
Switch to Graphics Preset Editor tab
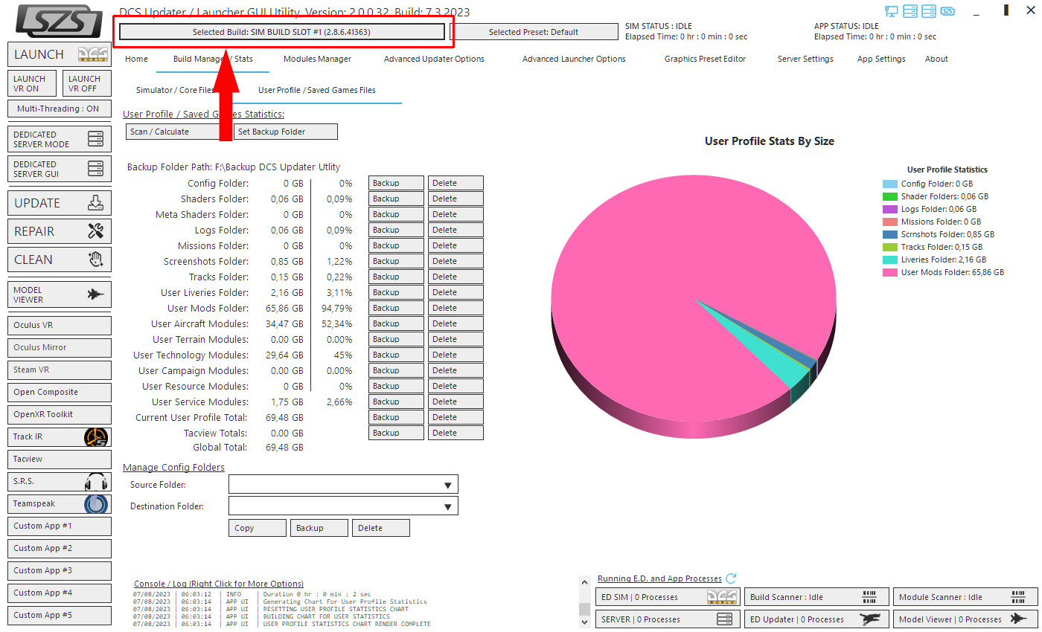tap(705, 59)
